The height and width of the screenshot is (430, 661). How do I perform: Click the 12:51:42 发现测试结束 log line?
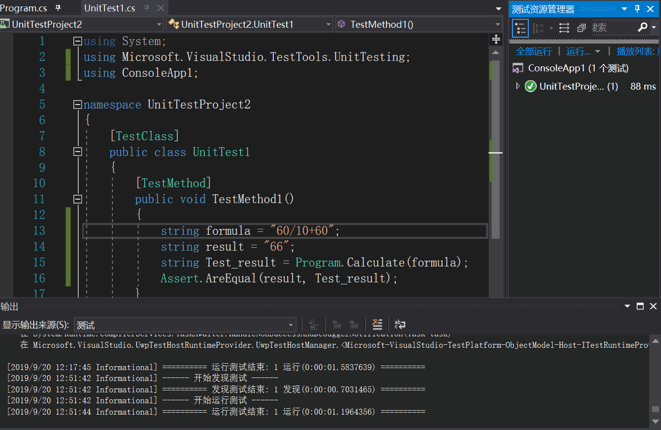[216, 390]
